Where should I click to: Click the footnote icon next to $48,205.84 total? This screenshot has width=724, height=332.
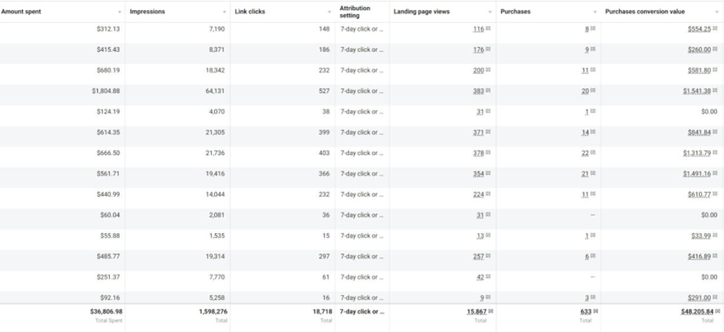(718, 311)
